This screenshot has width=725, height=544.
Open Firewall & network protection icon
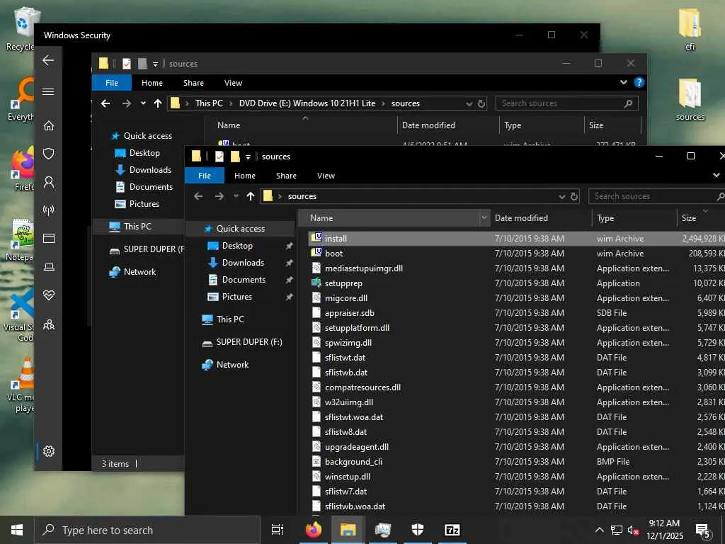pos(49,210)
